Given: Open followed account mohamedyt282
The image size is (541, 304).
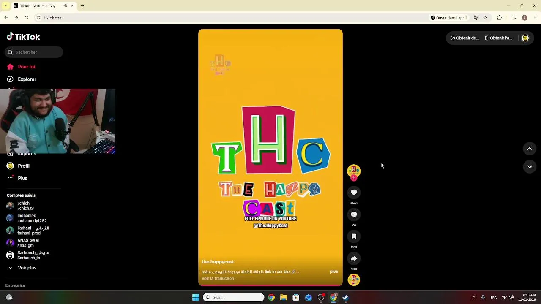Looking at the screenshot, I should pos(27,218).
